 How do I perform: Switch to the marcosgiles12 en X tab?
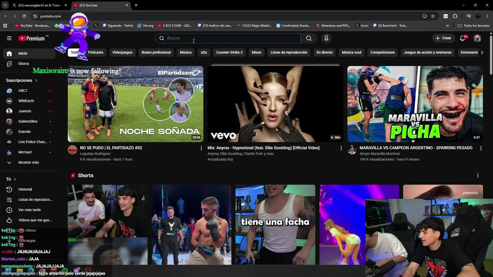point(39,5)
